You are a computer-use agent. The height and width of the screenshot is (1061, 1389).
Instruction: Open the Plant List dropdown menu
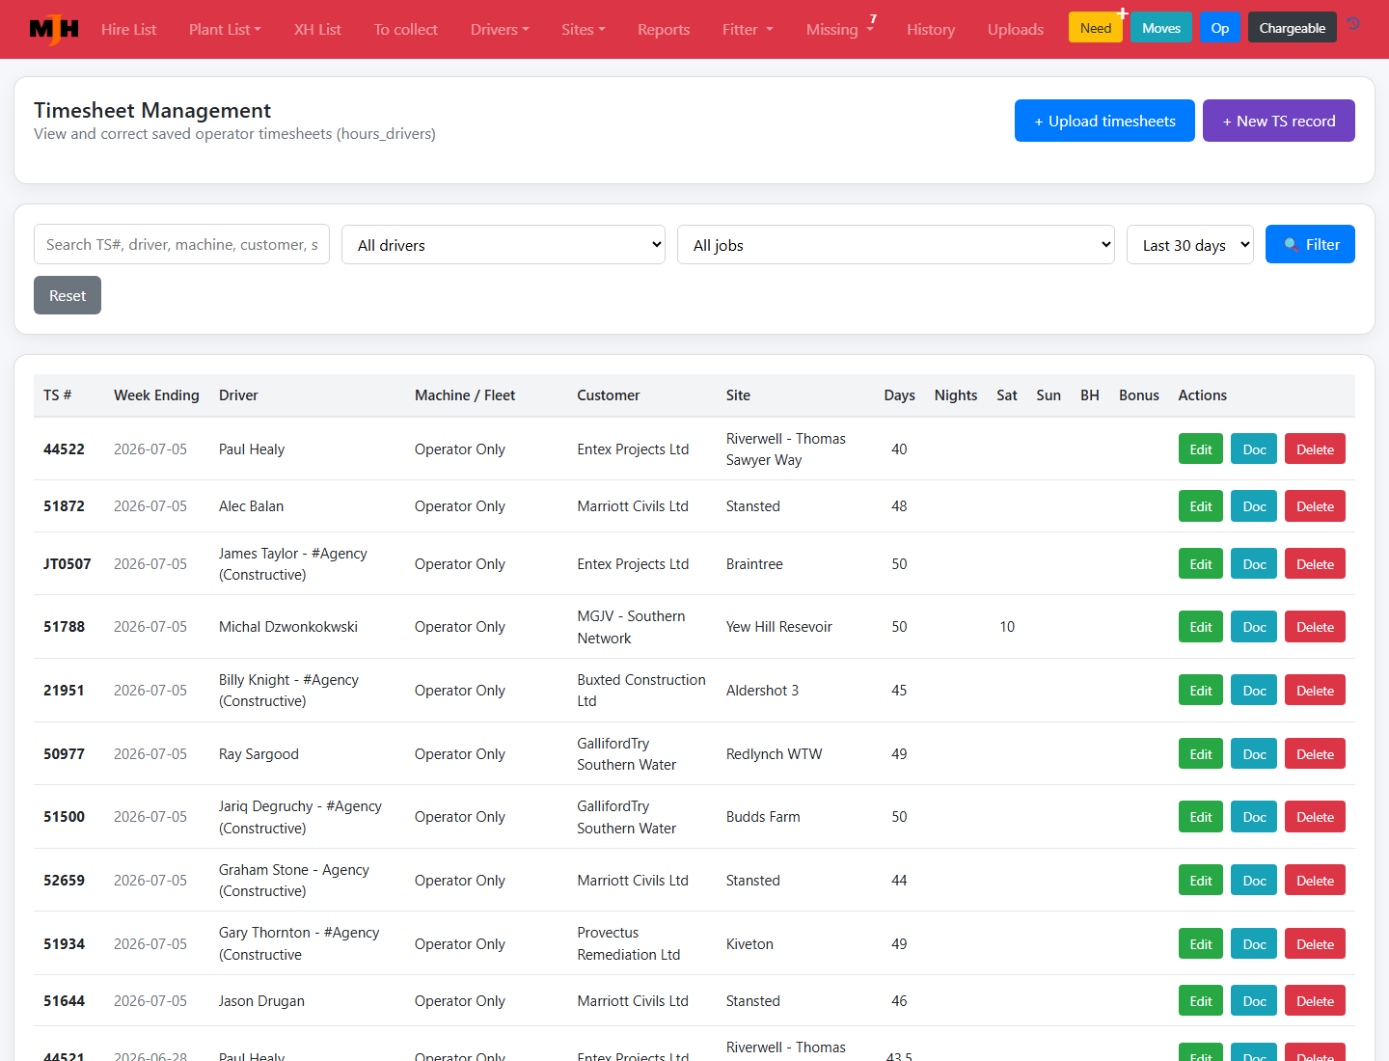pos(225,29)
